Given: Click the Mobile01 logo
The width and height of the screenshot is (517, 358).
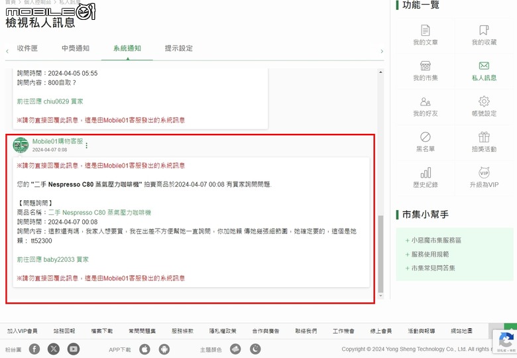Looking at the screenshot, I should 50,12.
